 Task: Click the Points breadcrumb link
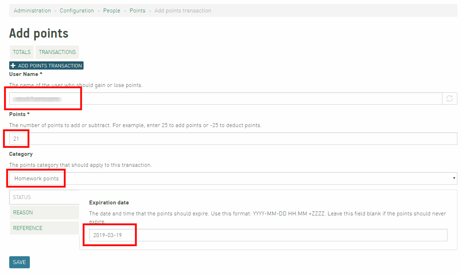pos(137,11)
